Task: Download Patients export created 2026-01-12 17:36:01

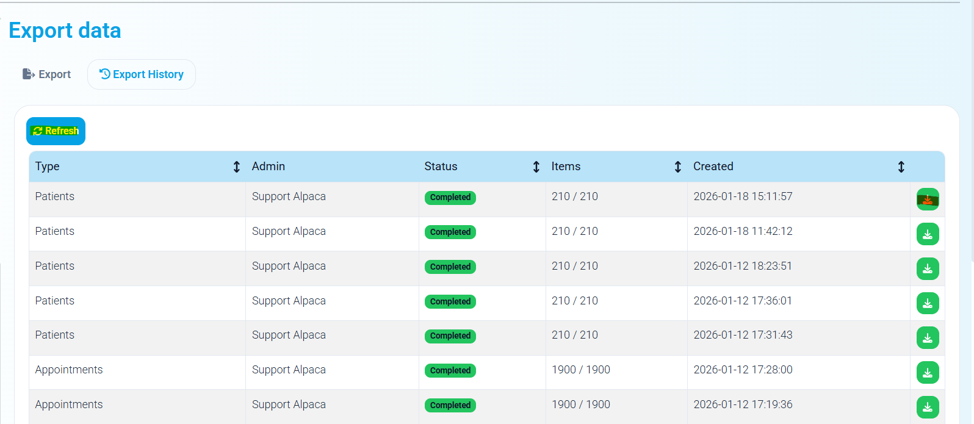Action: [927, 303]
